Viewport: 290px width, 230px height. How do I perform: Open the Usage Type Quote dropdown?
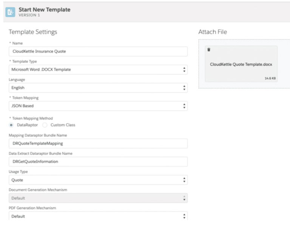[98, 180]
